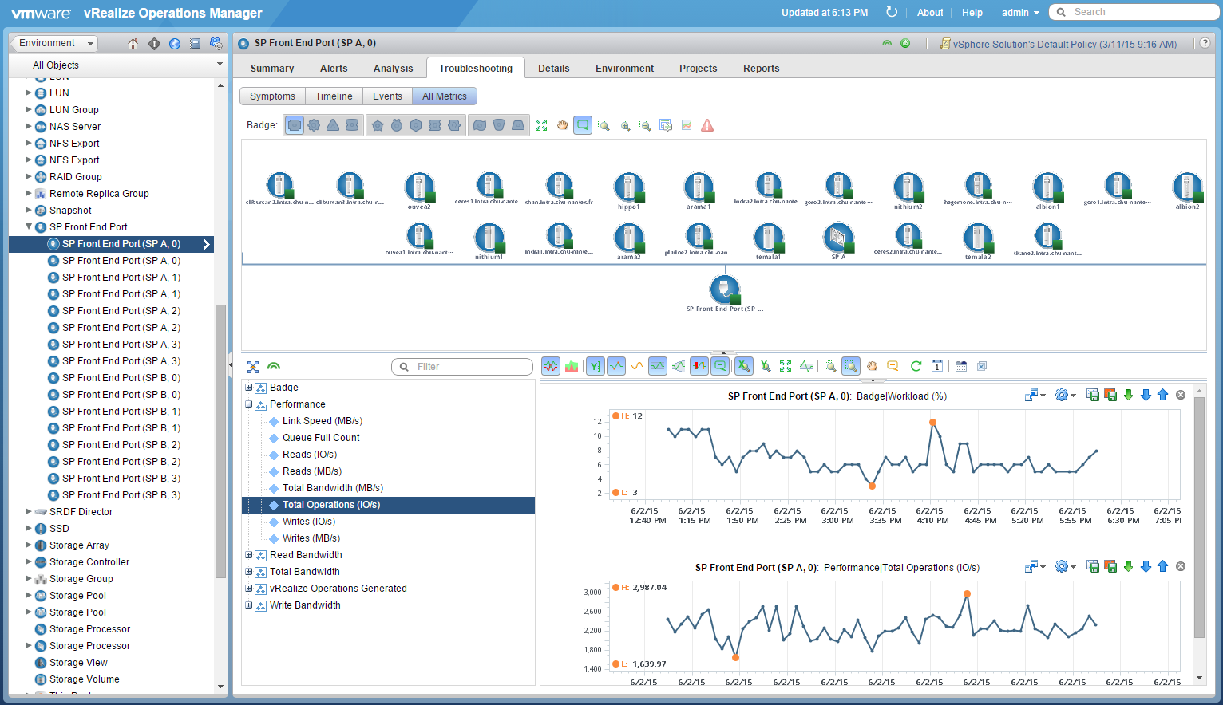Click the green fit-to-view arrows in map toolbar

pyautogui.click(x=541, y=125)
